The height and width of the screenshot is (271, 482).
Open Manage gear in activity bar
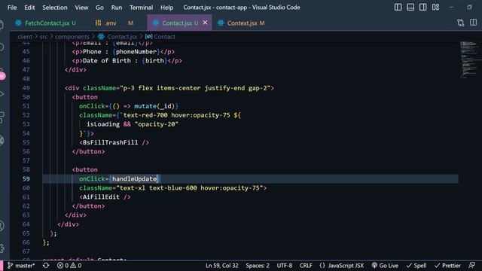point(2,248)
